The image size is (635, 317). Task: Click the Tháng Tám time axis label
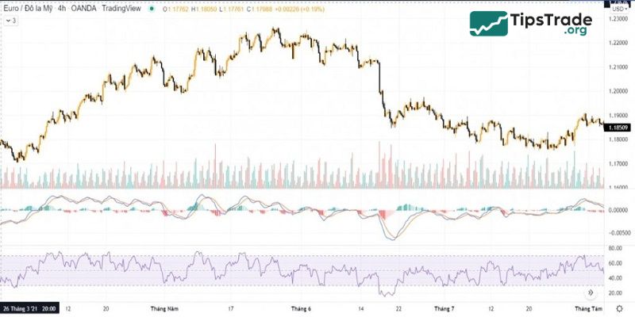pos(589,307)
